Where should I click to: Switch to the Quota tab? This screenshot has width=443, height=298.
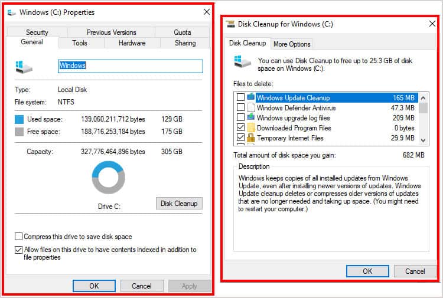[183, 32]
